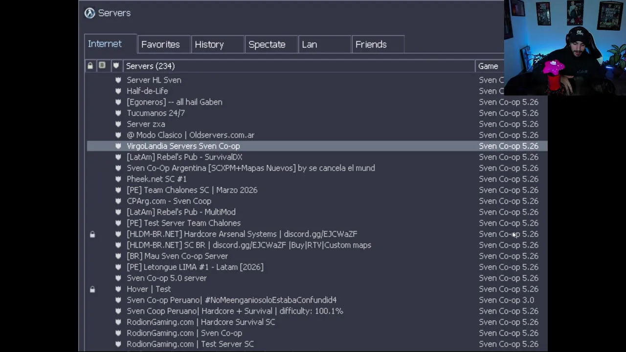626x352 pixels.
Task: Select the CPArg.com - Sven Coop server
Action: (x=169, y=201)
